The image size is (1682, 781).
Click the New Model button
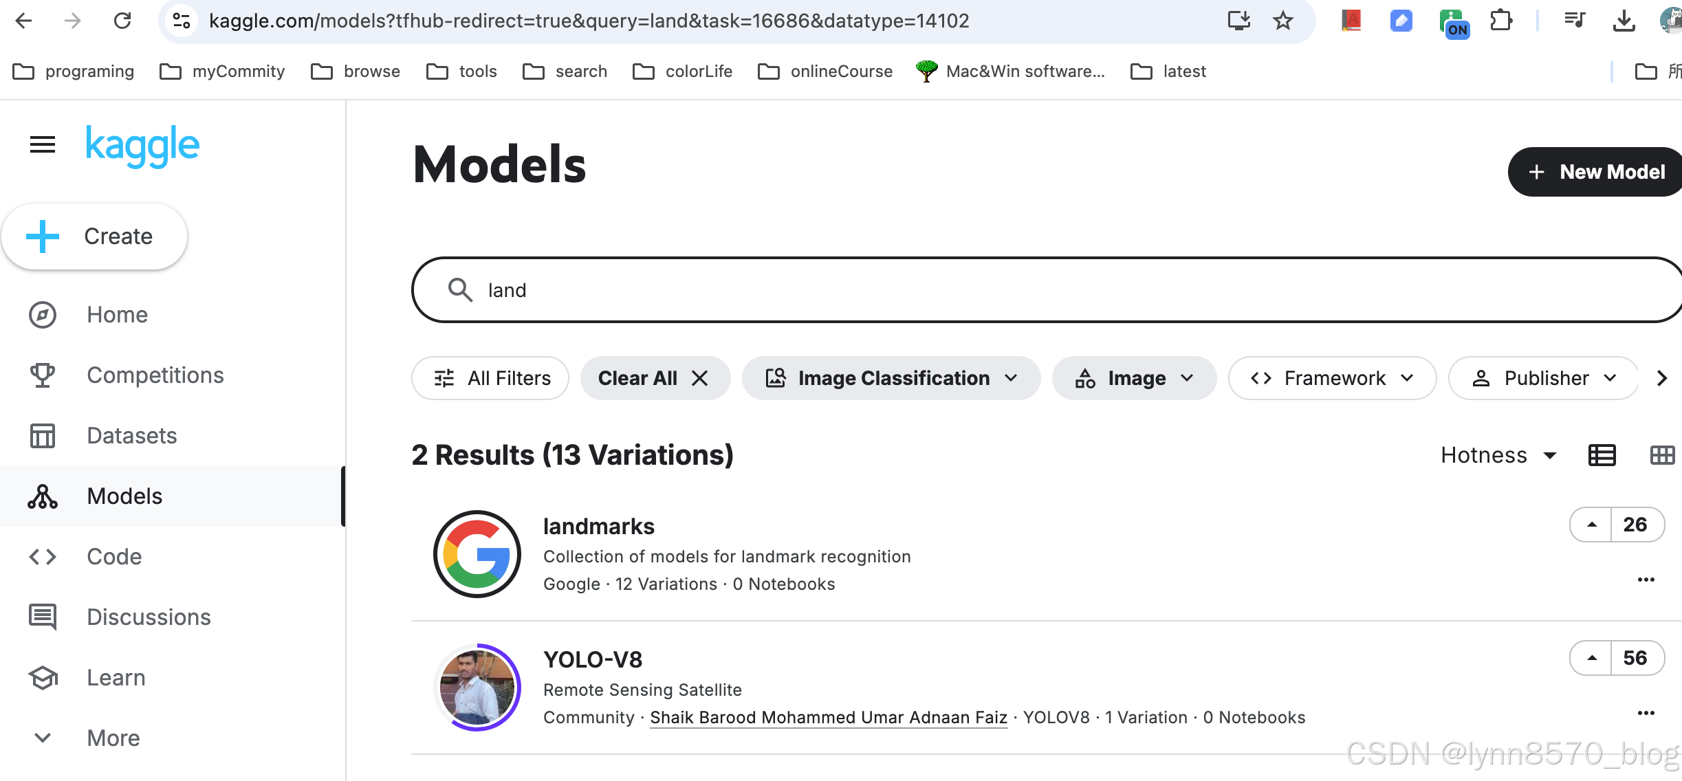pos(1595,172)
